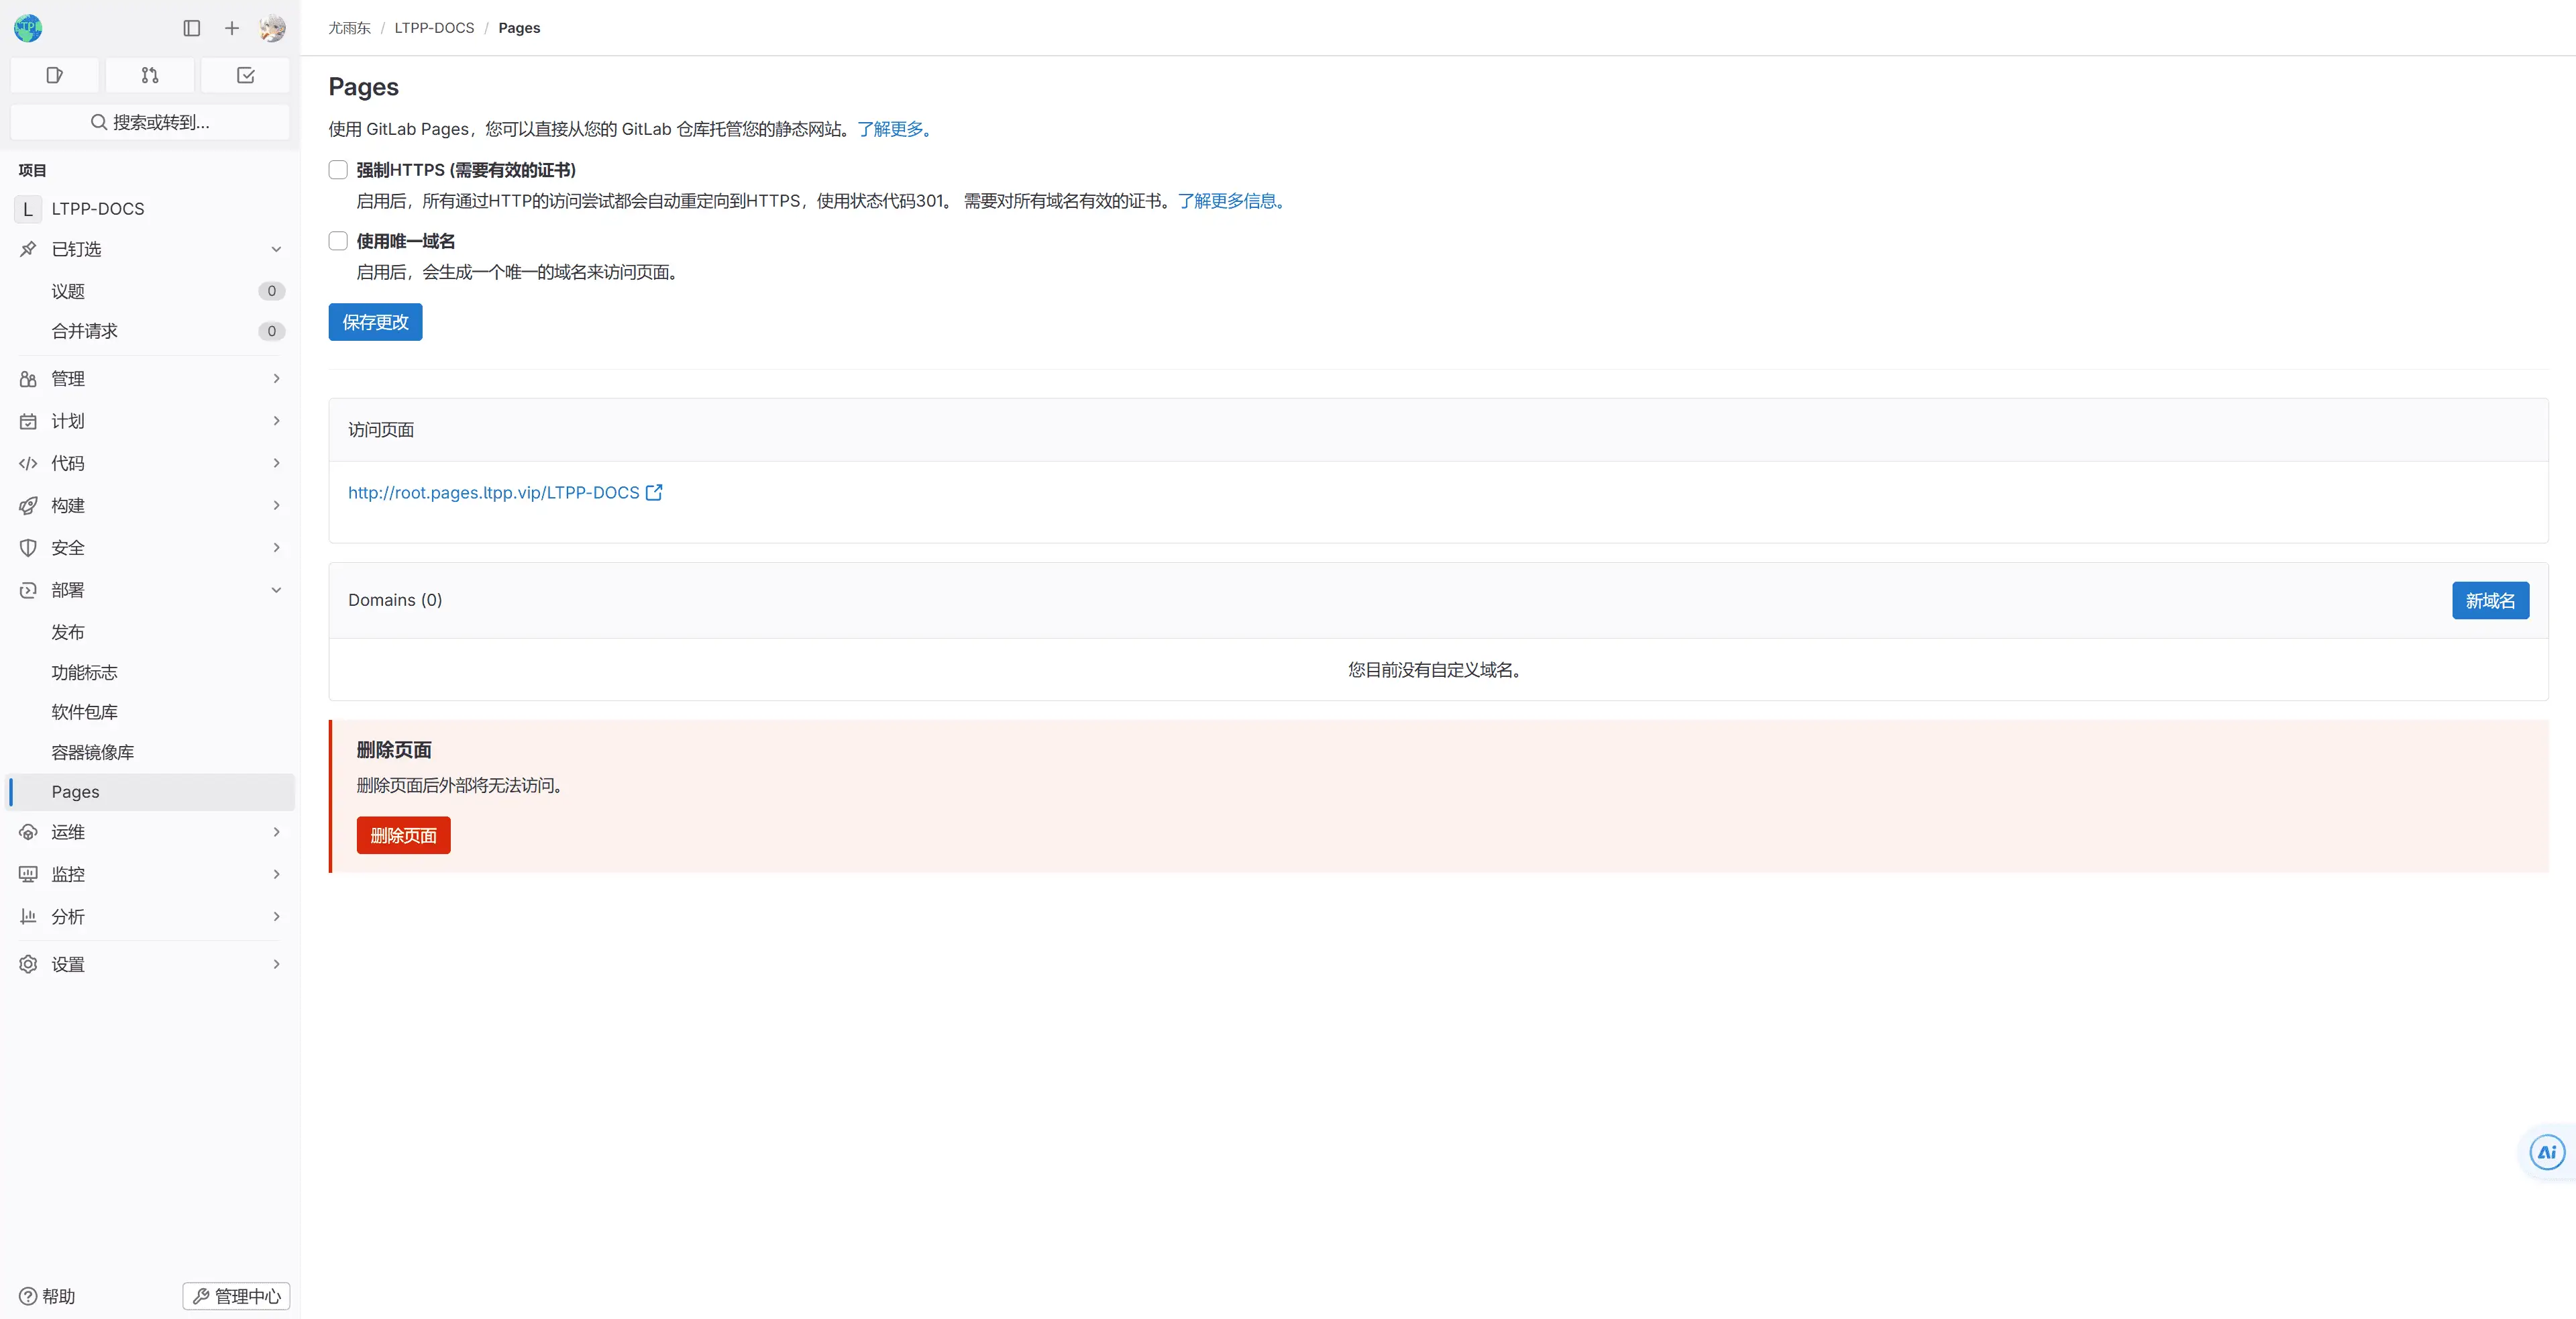Open the user avatar menu
Image resolution: width=2576 pixels, height=1319 pixels.
click(x=272, y=28)
